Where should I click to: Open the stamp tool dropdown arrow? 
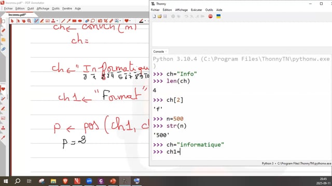57,21
